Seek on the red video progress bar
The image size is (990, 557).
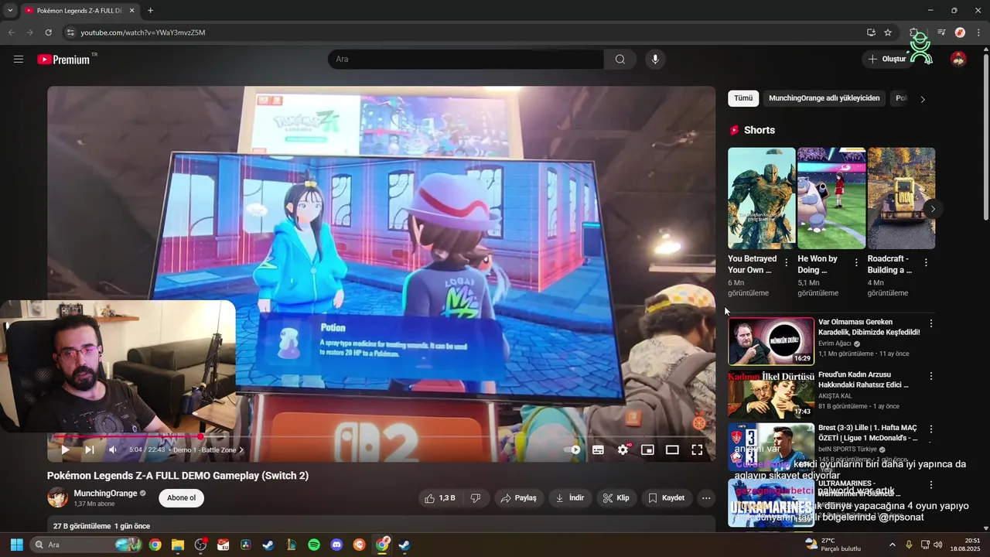[381, 437]
